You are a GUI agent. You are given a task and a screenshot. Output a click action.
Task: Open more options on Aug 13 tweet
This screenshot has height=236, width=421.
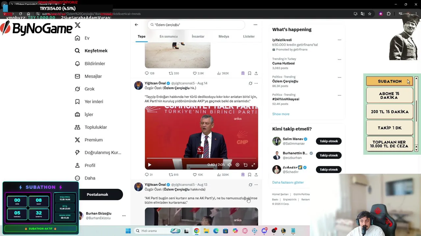(x=256, y=185)
